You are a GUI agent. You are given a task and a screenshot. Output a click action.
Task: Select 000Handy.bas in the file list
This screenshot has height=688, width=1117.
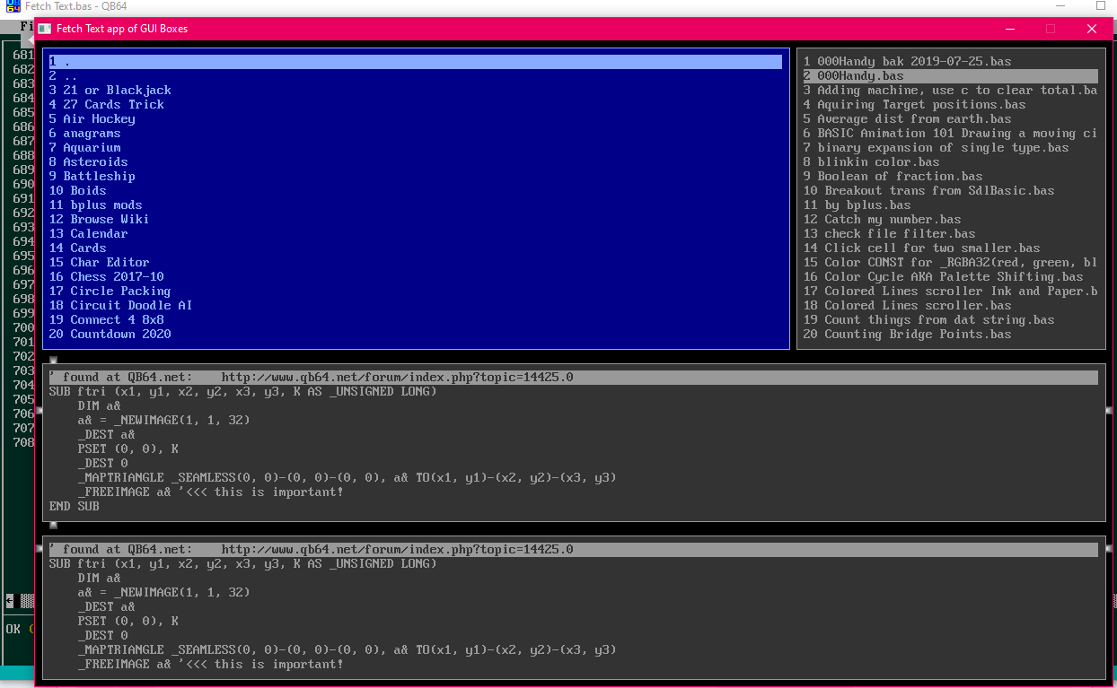click(x=860, y=76)
